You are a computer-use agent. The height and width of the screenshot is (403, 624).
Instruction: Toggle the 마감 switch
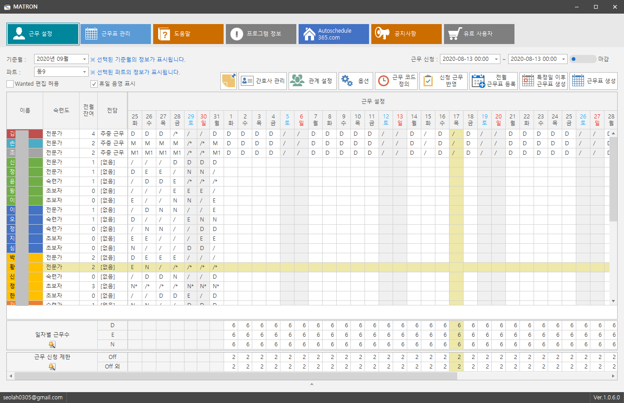coord(583,59)
